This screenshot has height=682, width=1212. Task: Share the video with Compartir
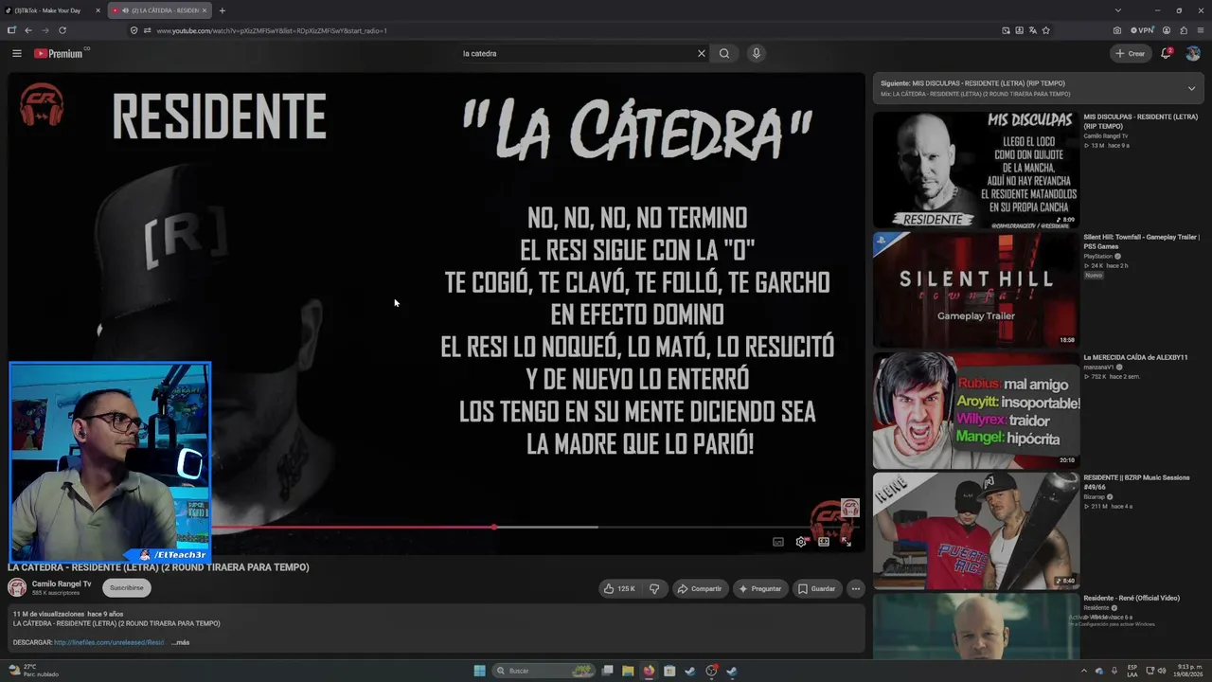pyautogui.click(x=700, y=588)
